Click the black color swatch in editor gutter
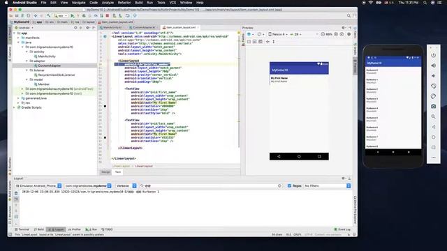Viewport: 447px width, 251px height. [105, 106]
